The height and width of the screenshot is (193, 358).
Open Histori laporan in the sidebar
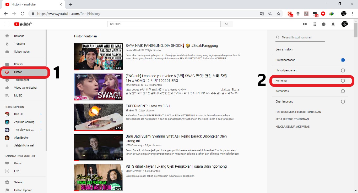(23, 190)
